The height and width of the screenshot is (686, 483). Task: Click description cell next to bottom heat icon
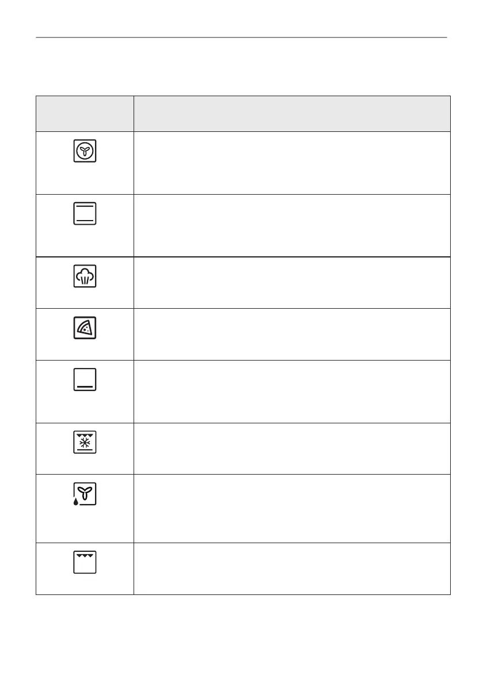point(291,392)
